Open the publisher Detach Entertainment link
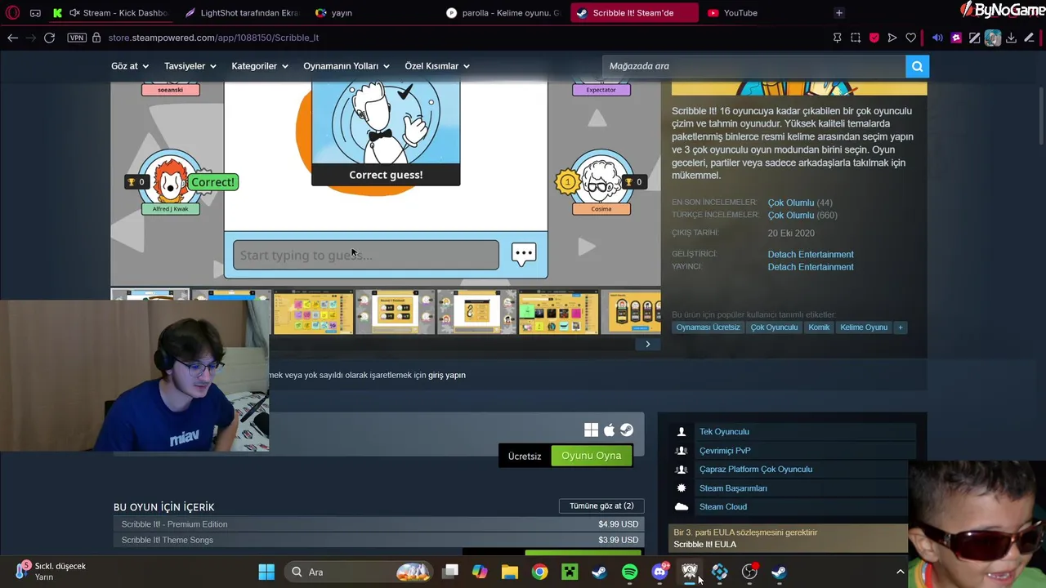This screenshot has height=588, width=1046. 811,267
